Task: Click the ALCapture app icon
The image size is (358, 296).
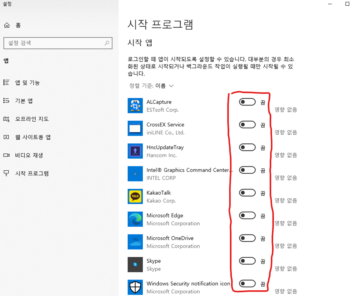Action: pyautogui.click(x=135, y=106)
